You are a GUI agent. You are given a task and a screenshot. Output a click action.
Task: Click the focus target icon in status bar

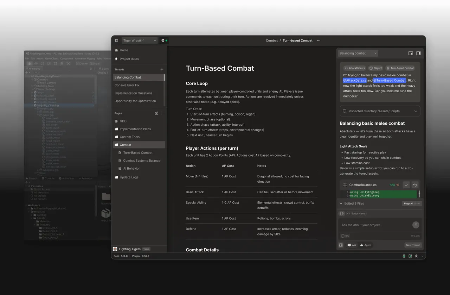(x=410, y=256)
